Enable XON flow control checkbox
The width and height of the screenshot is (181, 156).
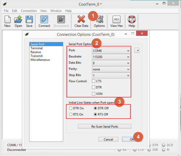(x=93, y=94)
